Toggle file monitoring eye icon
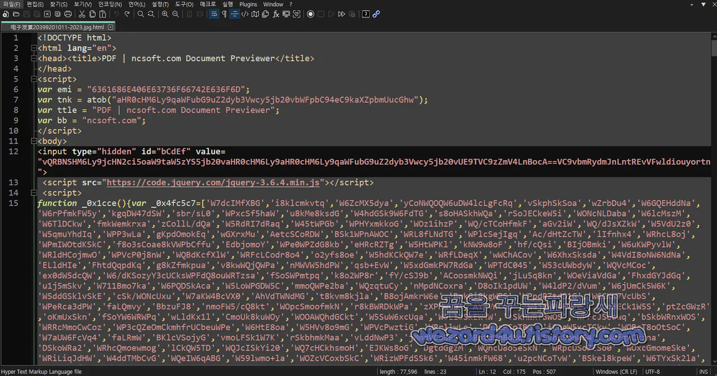 pyautogui.click(x=297, y=14)
